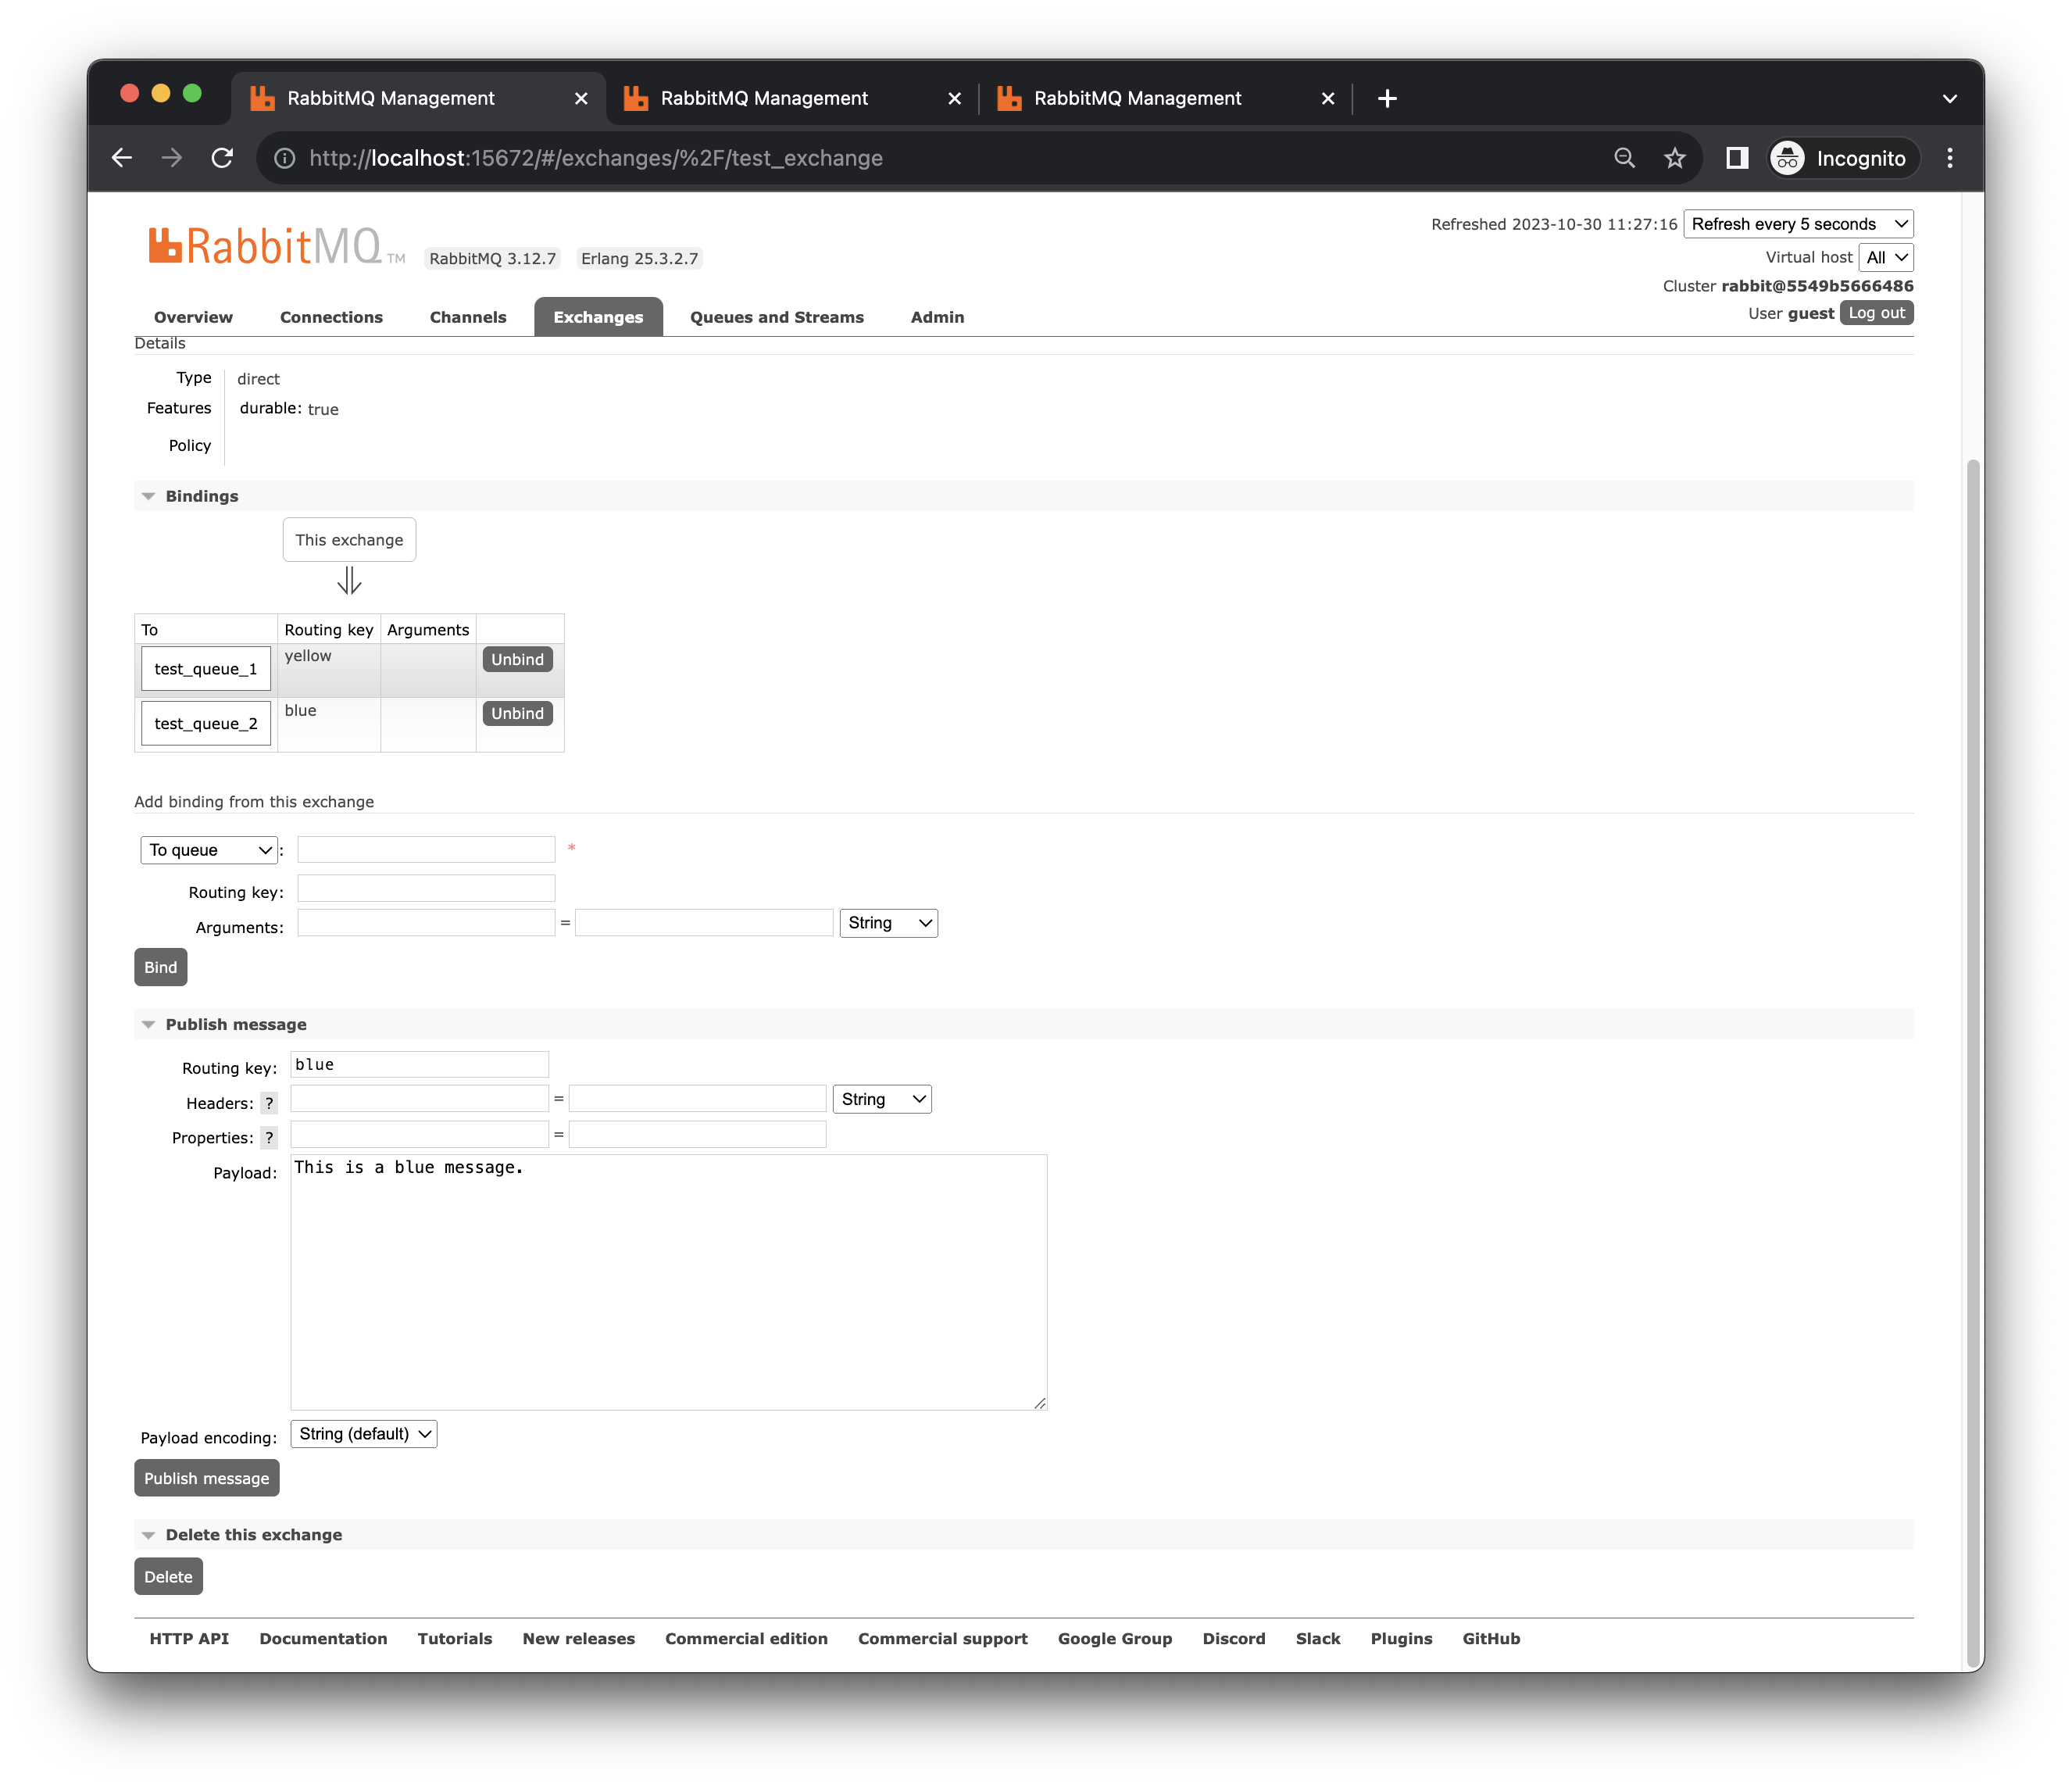Select the Exchanges tab
Viewport: 2072px width, 1788px height.
point(598,317)
